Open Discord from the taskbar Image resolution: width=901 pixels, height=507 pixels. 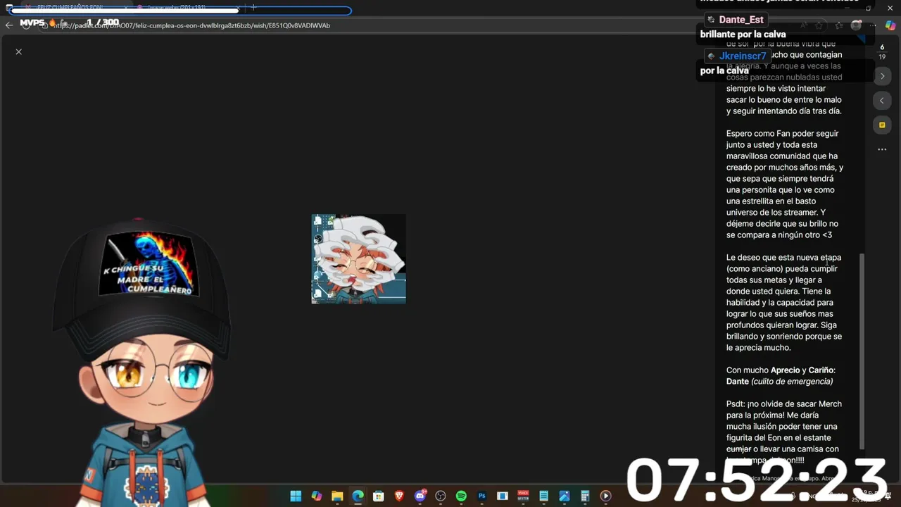(420, 496)
